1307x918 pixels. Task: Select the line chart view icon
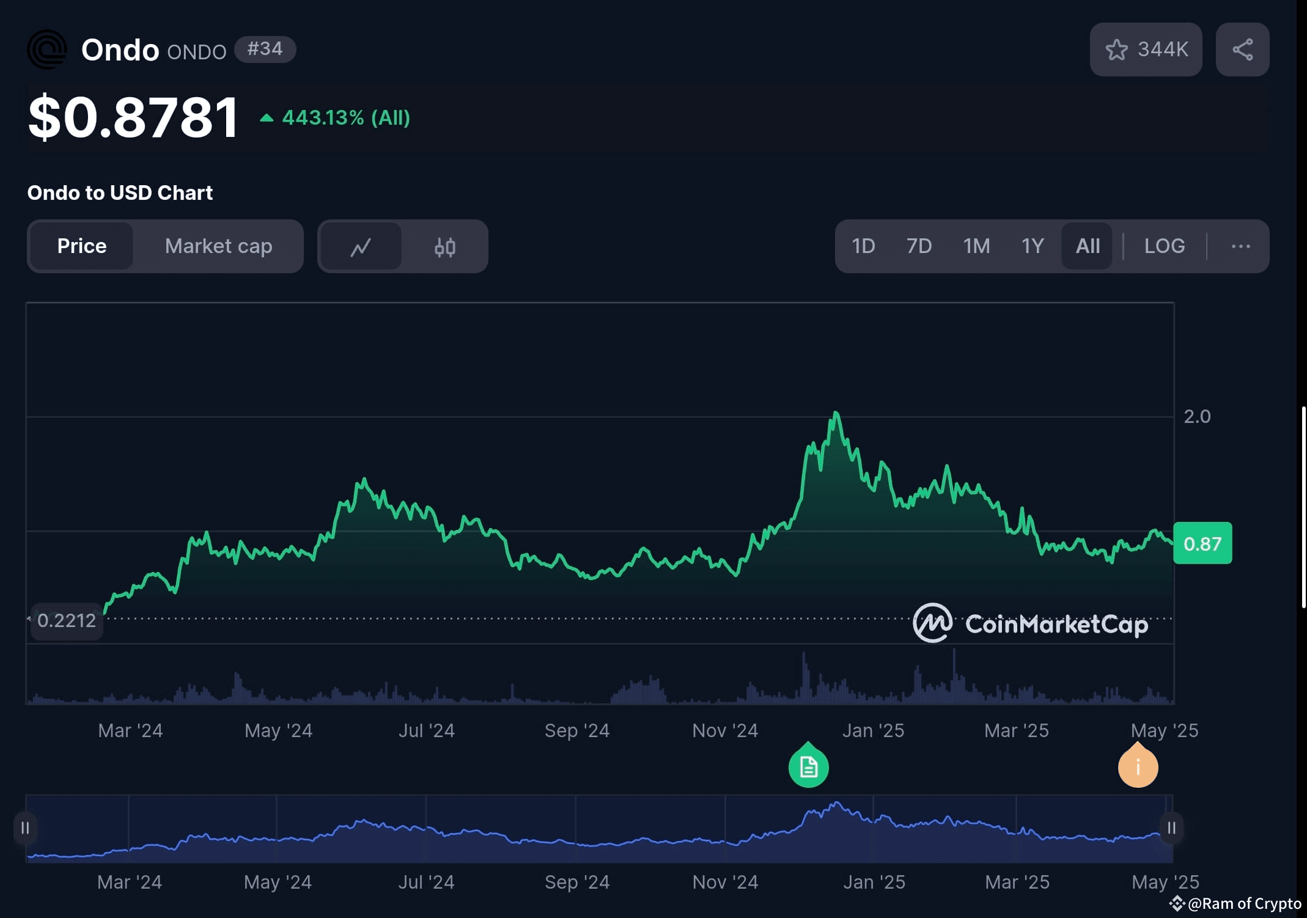pyautogui.click(x=361, y=246)
